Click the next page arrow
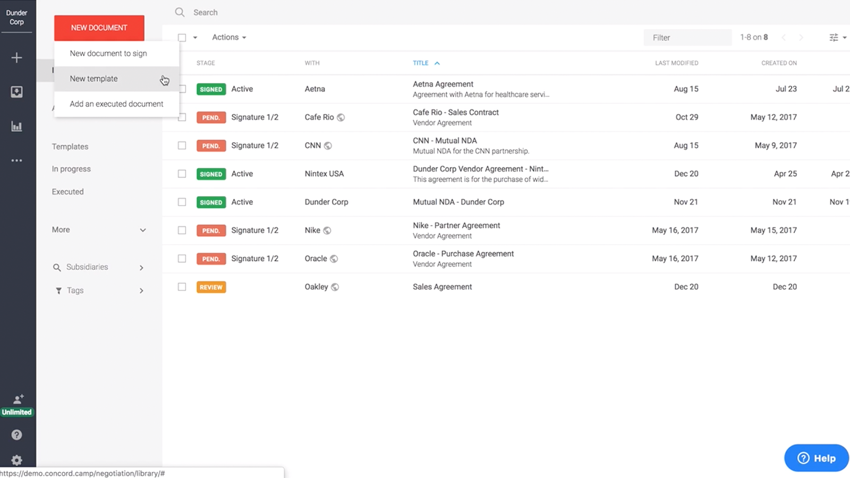The height and width of the screenshot is (478, 850). [801, 37]
